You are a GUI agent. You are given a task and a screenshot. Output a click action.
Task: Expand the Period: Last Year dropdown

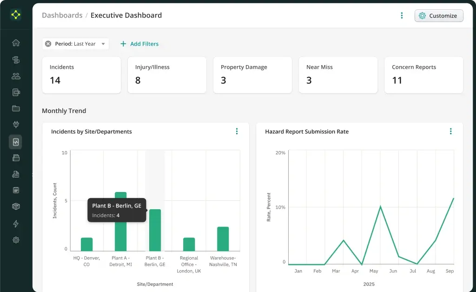click(x=103, y=44)
